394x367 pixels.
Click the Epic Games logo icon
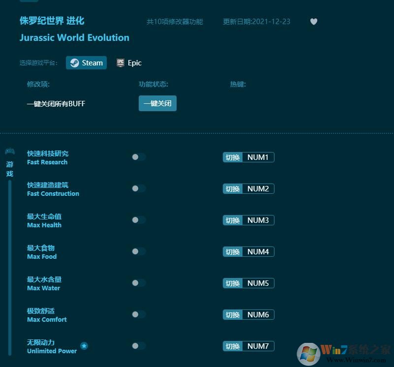point(121,63)
